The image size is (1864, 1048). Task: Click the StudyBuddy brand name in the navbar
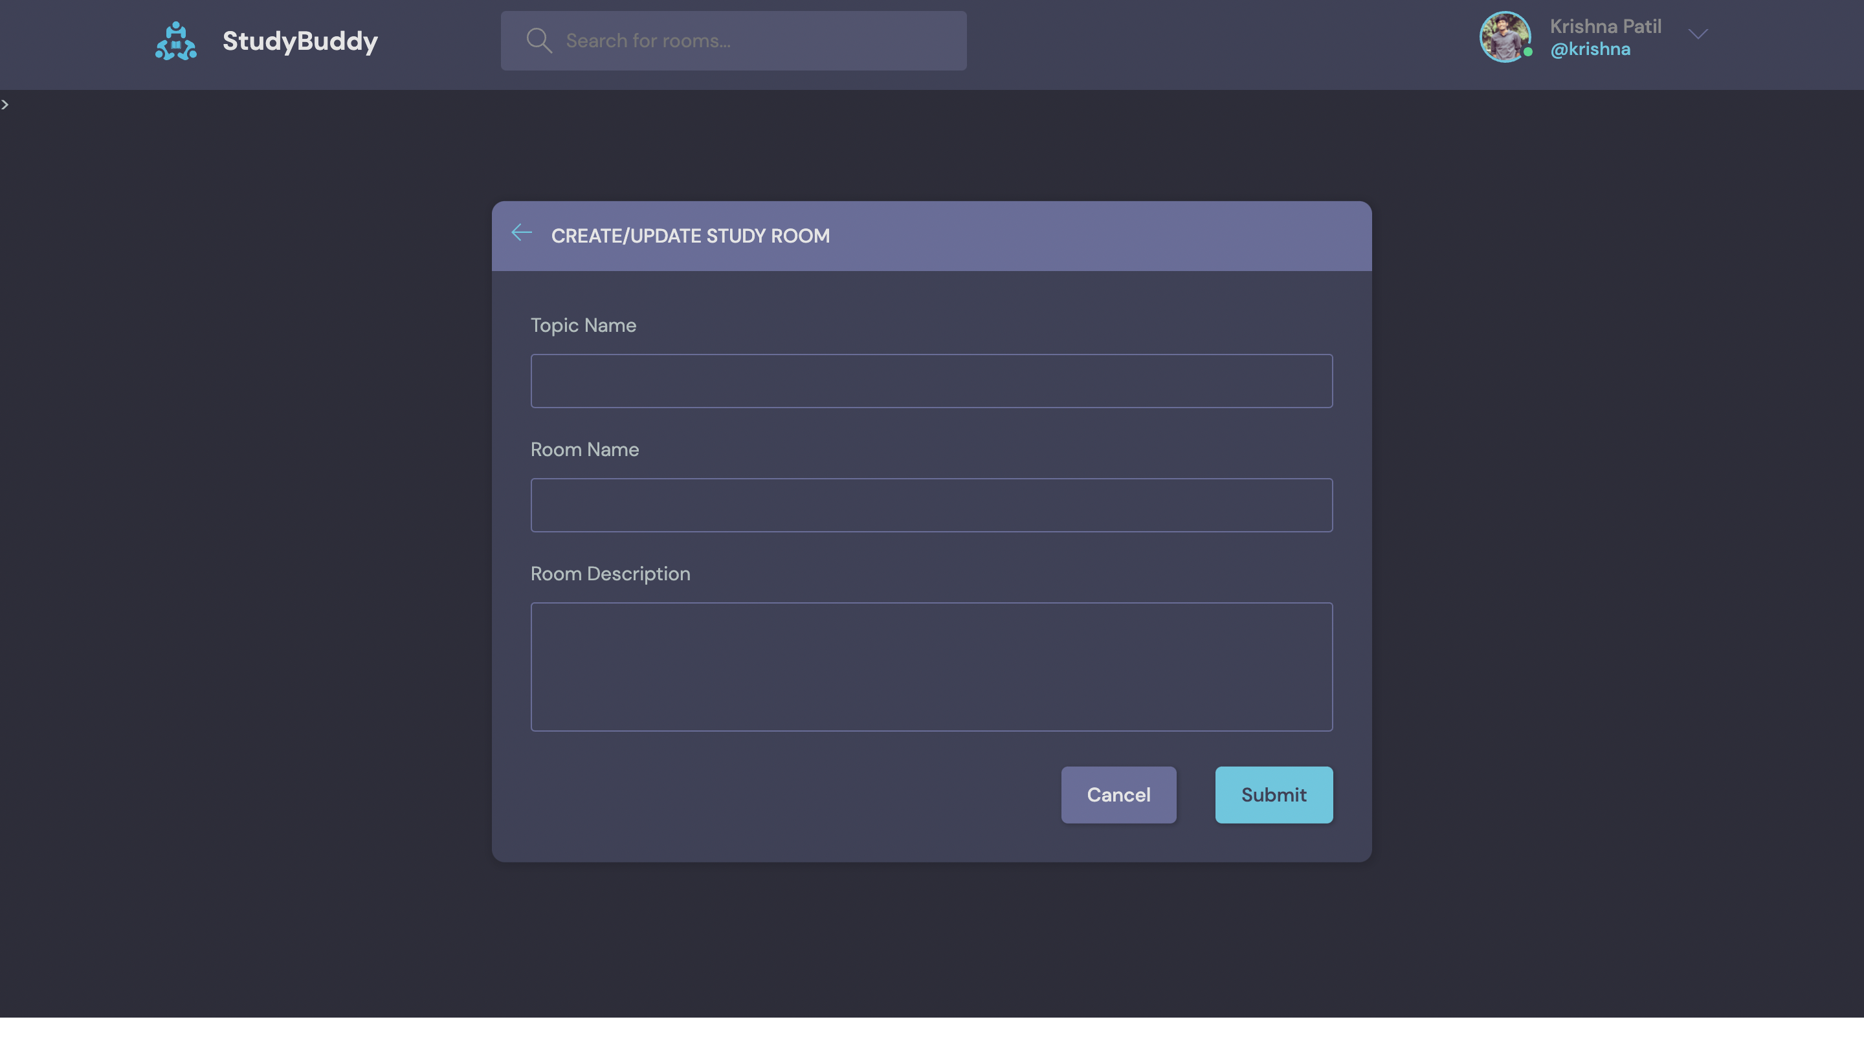300,41
